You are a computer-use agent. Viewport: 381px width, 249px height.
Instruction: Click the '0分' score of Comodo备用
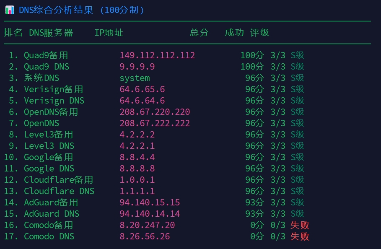click(257, 225)
